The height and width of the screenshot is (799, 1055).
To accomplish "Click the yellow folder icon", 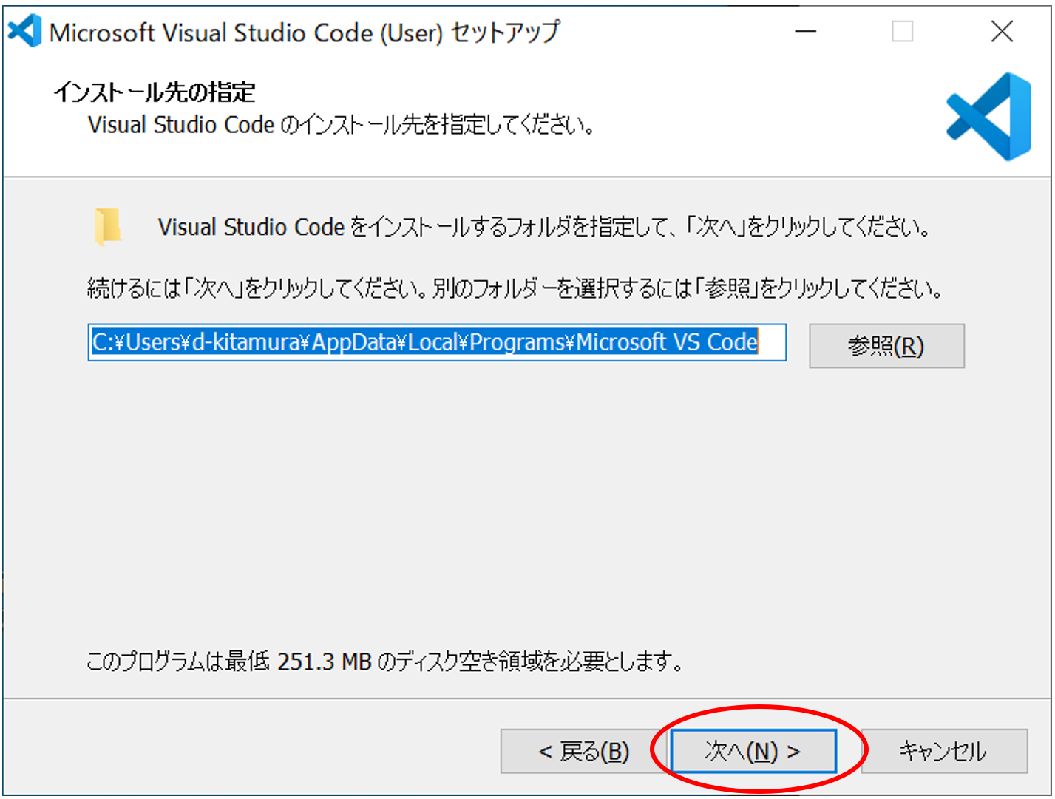I will click(107, 226).
